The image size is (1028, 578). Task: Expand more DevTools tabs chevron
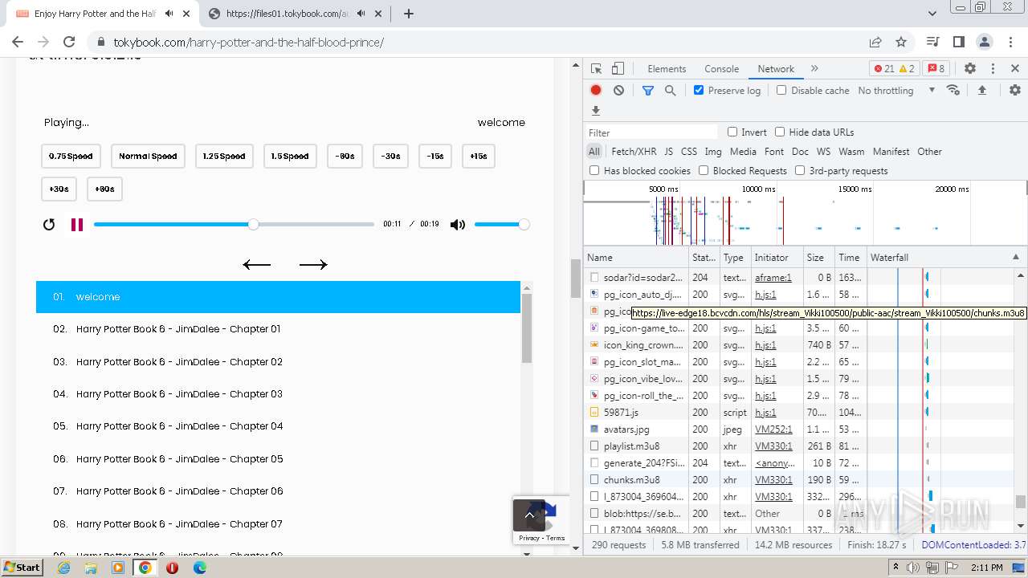coord(814,69)
